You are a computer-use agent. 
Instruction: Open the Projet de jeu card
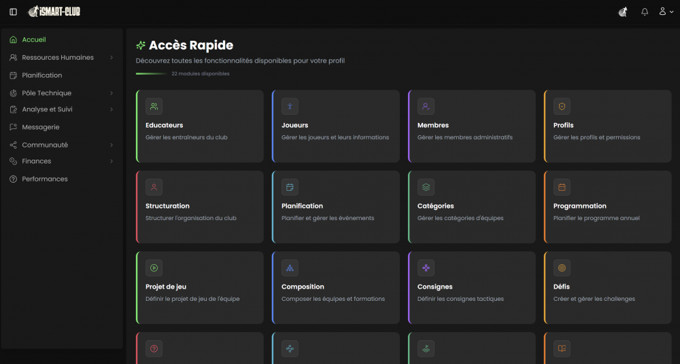(x=200, y=287)
